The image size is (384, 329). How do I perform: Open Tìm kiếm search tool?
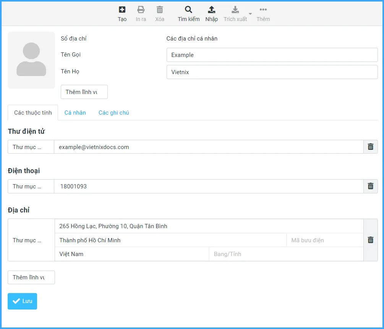tap(188, 10)
